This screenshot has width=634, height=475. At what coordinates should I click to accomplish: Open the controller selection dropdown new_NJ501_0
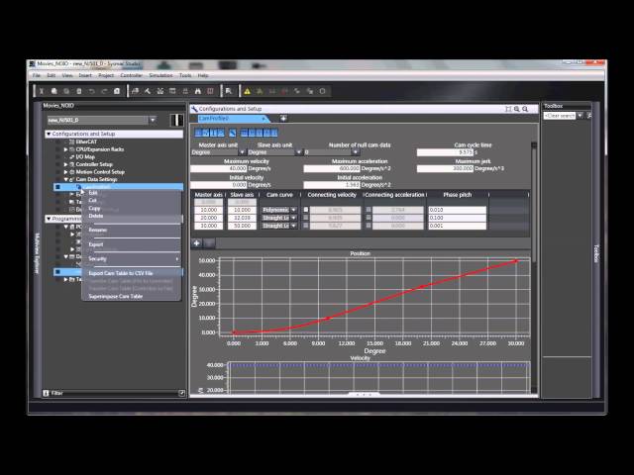[x=153, y=120]
